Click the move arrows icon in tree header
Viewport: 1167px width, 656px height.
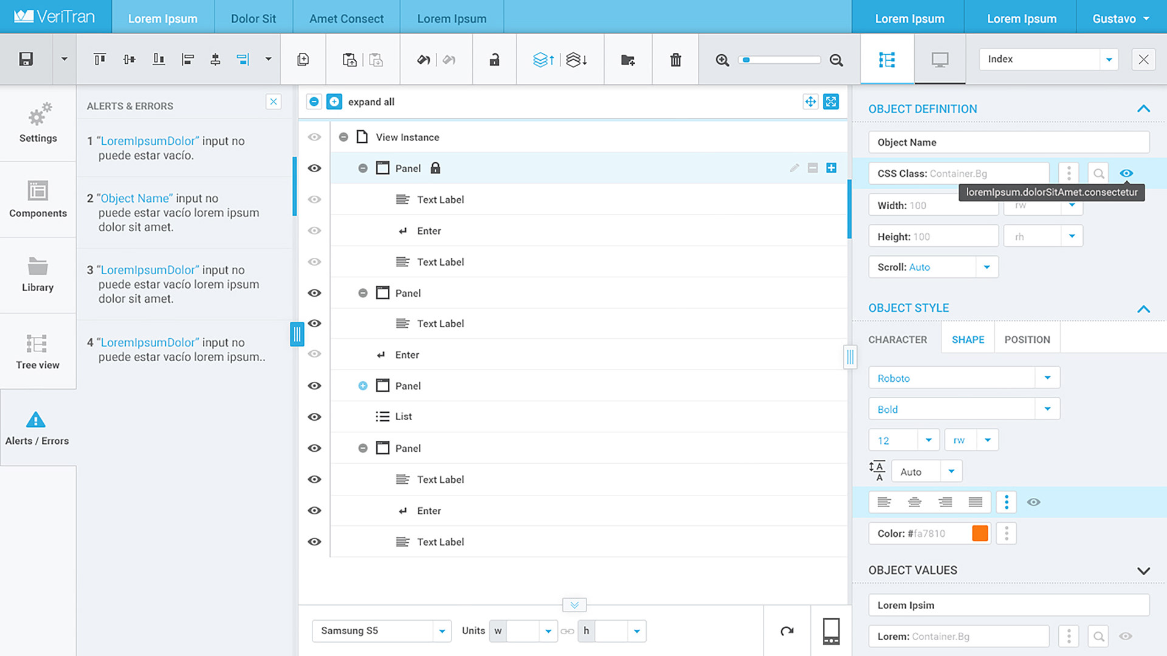pyautogui.click(x=810, y=102)
